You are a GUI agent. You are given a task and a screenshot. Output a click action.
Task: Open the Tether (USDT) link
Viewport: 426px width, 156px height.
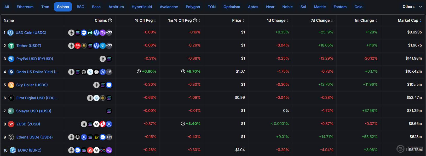point(29,46)
